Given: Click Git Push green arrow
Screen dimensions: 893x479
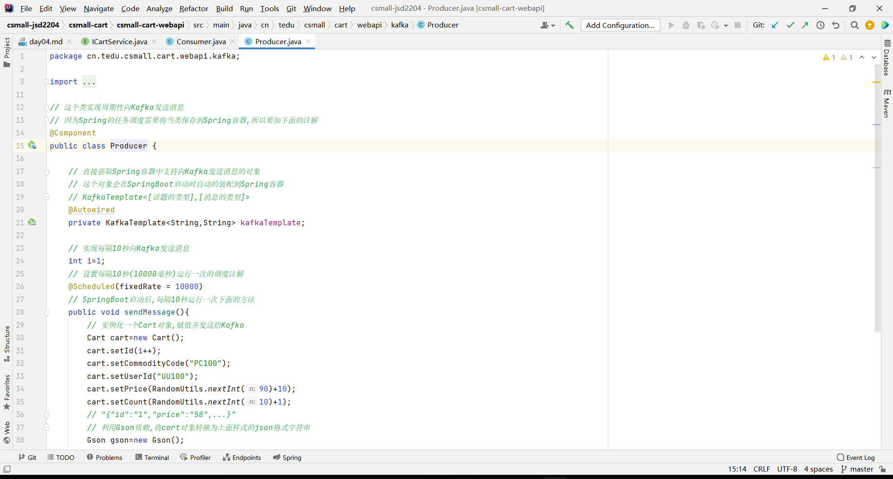Looking at the screenshot, I should [x=805, y=25].
